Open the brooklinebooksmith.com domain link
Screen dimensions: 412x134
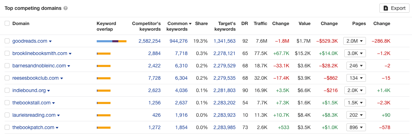pos(40,53)
